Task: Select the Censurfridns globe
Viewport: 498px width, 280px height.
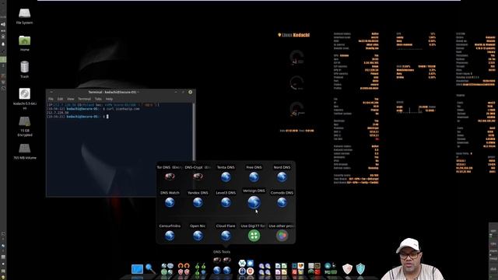Action: [x=170, y=236]
